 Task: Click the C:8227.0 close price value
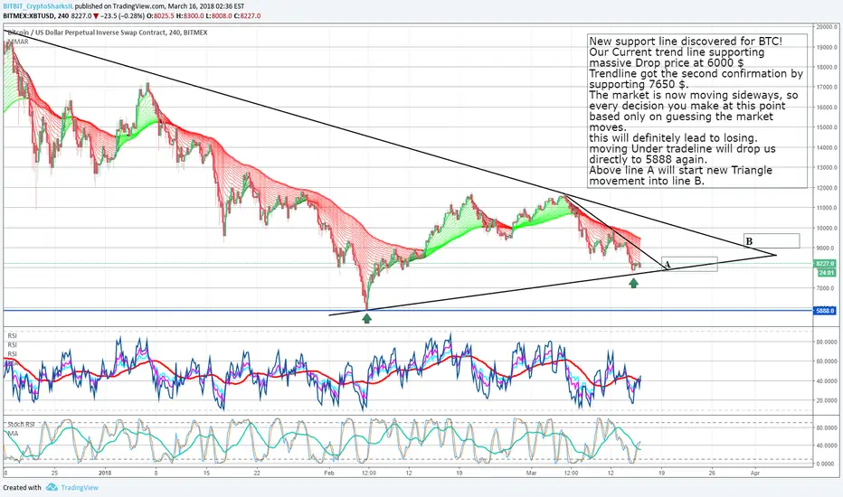[247, 16]
